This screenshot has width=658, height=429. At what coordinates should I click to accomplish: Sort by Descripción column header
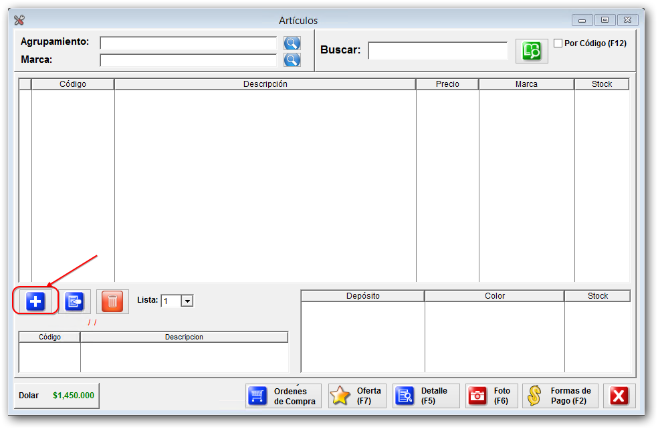coord(265,84)
